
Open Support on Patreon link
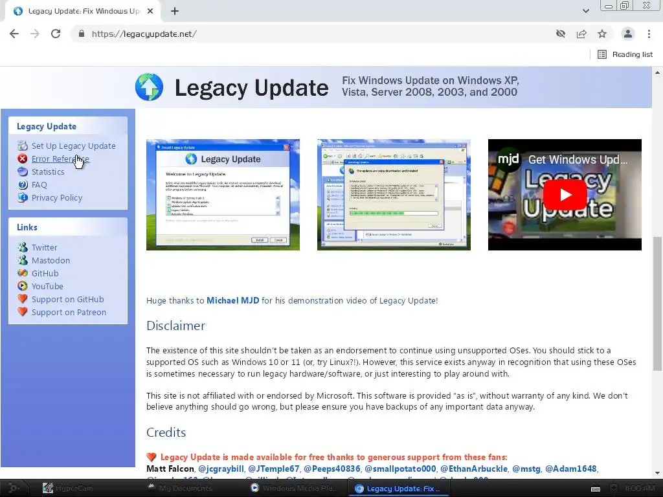tap(69, 313)
